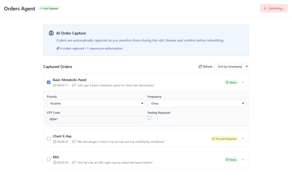The width and height of the screenshot is (292, 182).
Task: Click clock icon next to 00:04:32
Action: point(54,142)
